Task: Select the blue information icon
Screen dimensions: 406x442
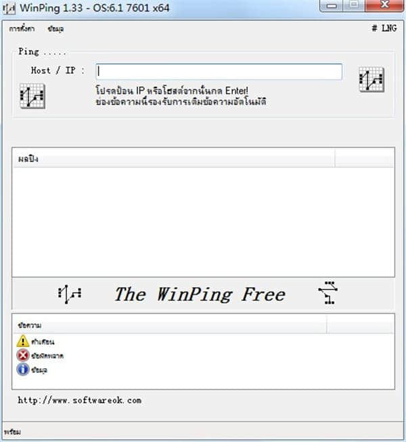Action: tap(23, 369)
